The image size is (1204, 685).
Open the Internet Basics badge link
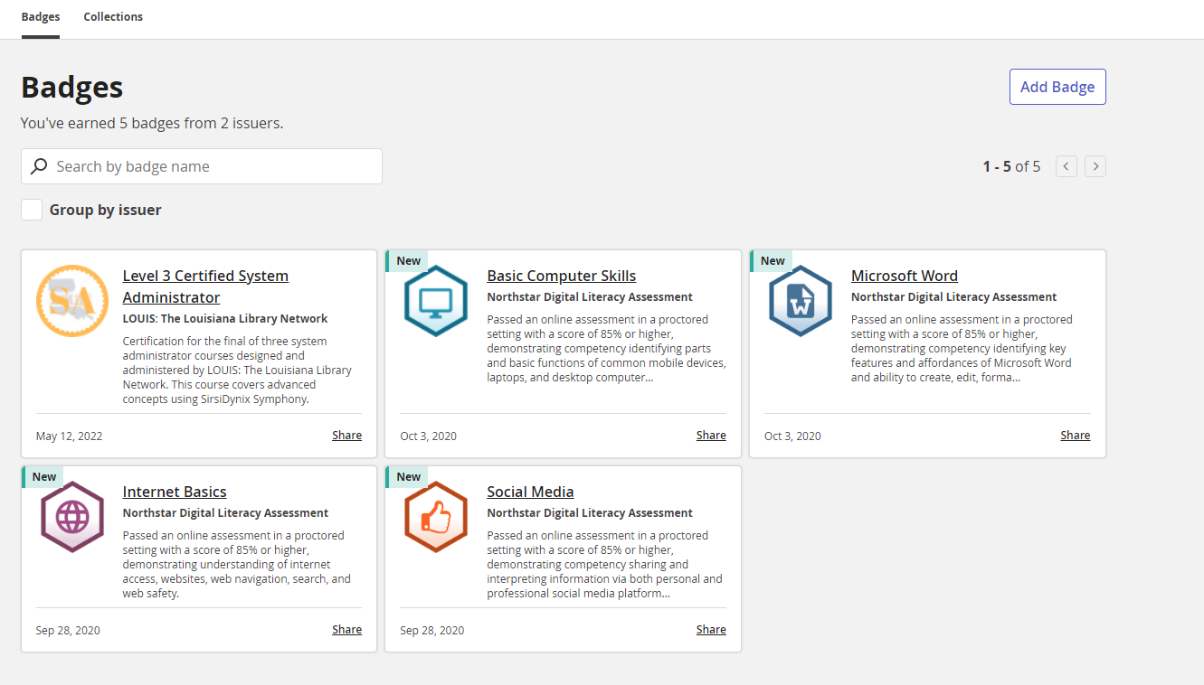coord(175,492)
